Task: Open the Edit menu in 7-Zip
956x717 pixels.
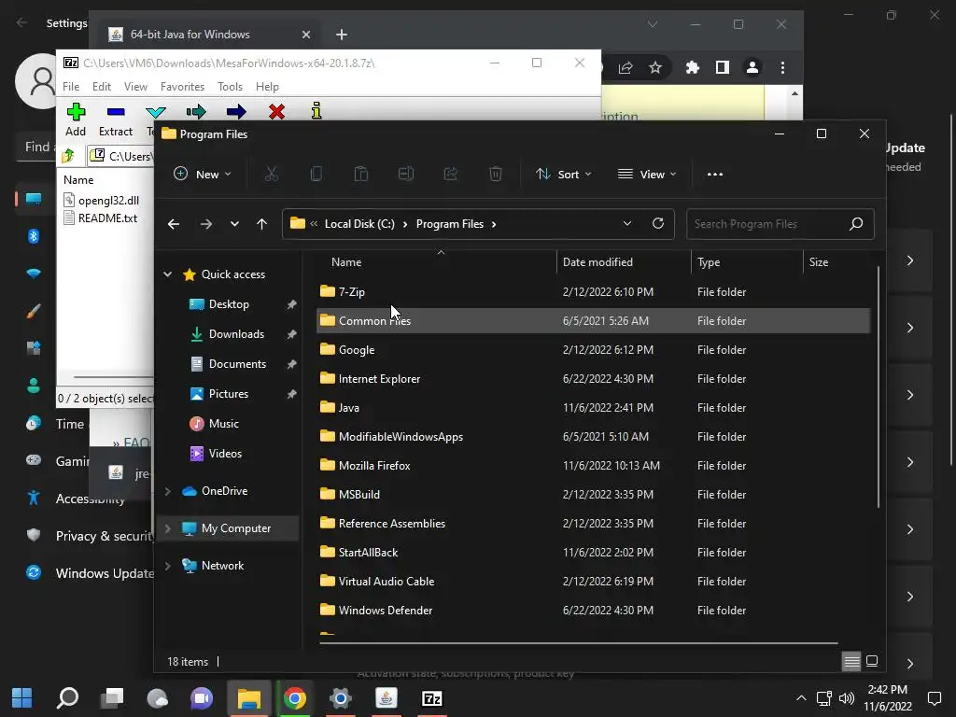Action: [x=101, y=87]
